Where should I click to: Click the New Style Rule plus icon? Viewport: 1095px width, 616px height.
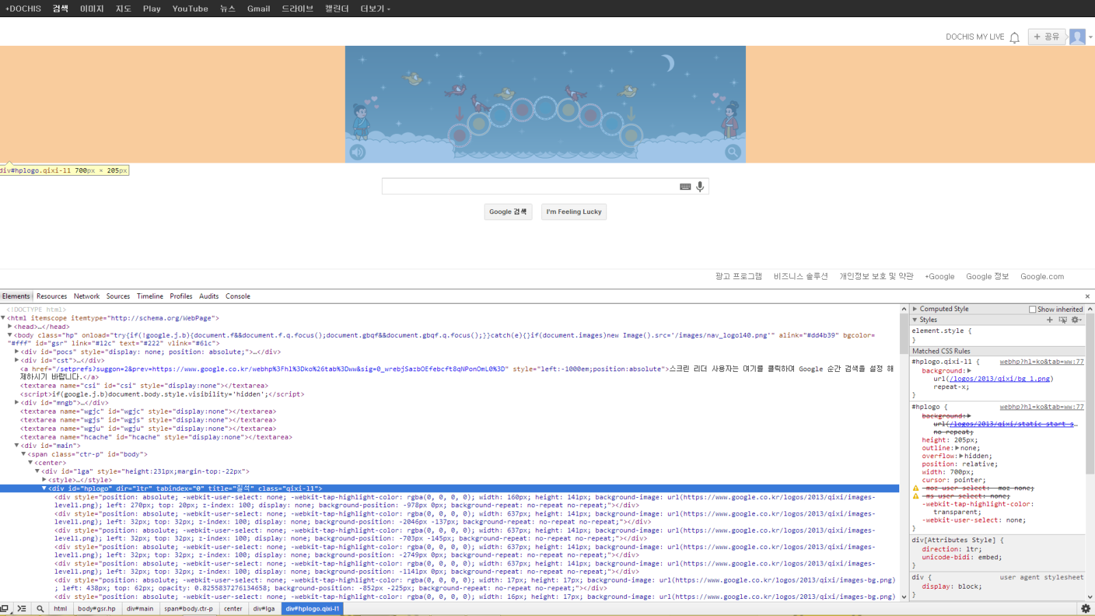pyautogui.click(x=1050, y=320)
